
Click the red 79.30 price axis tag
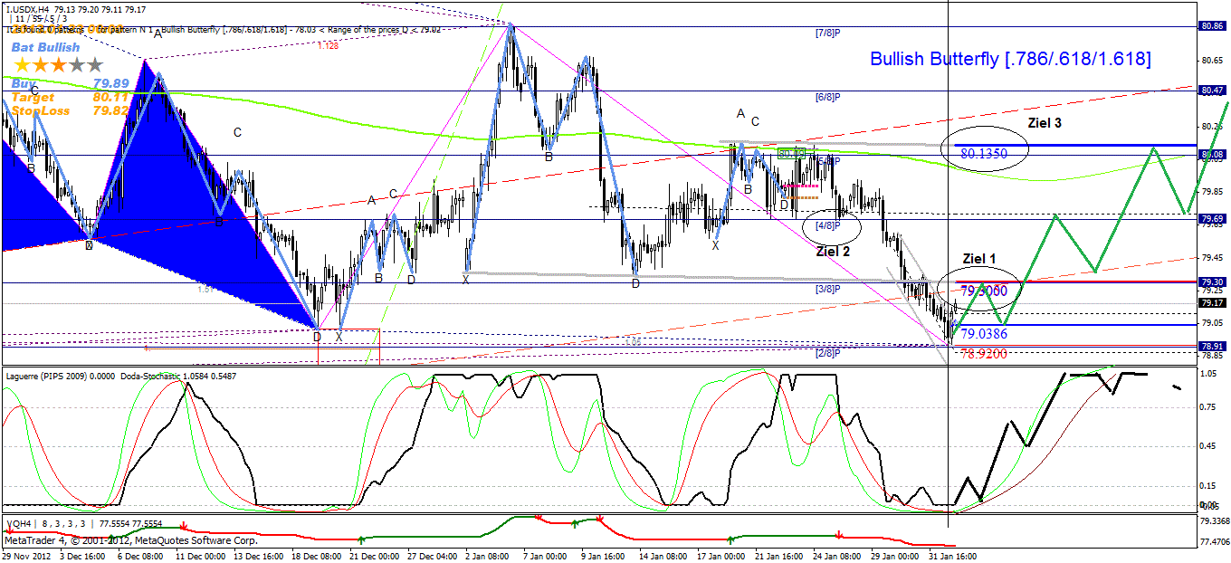click(1213, 282)
